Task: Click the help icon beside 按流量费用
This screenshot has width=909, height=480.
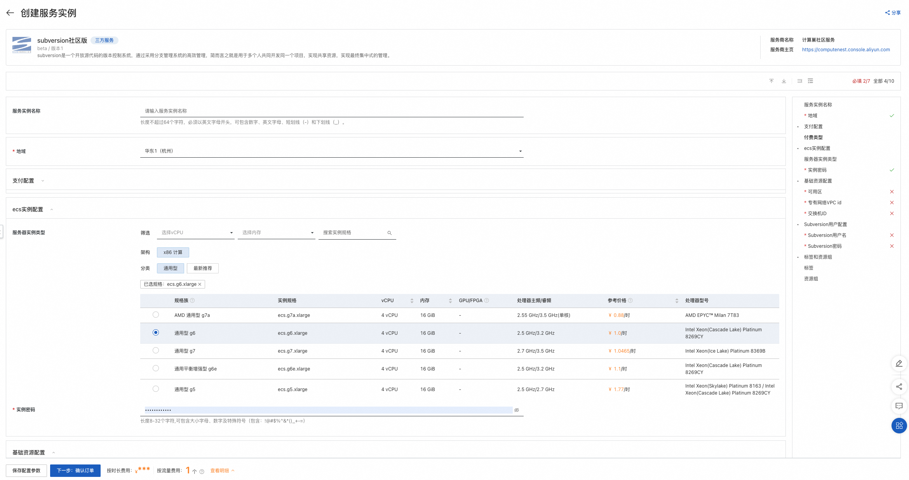Action: [202, 472]
